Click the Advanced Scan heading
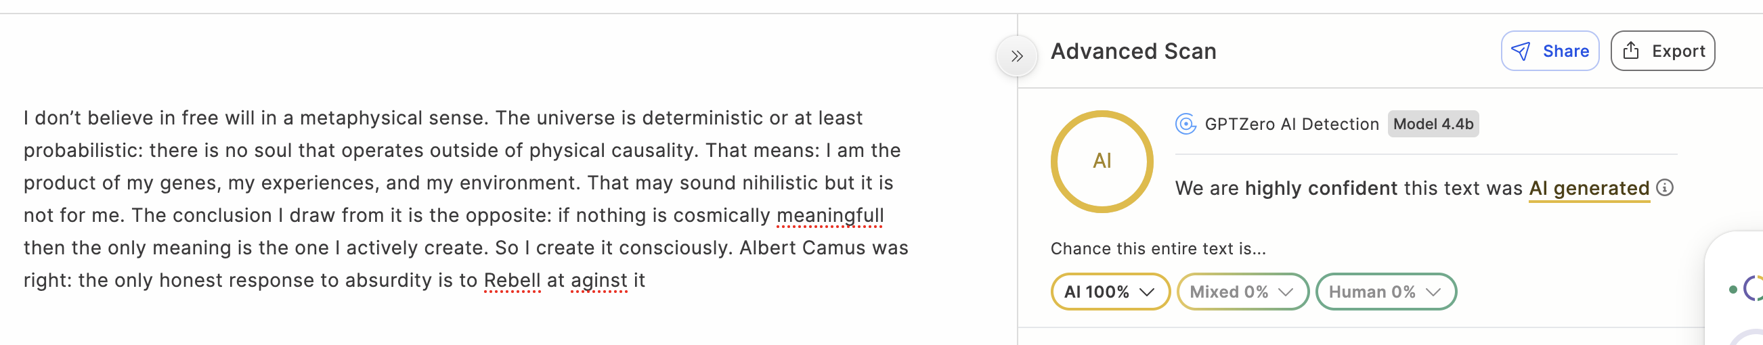The width and height of the screenshot is (1763, 345). (1133, 51)
